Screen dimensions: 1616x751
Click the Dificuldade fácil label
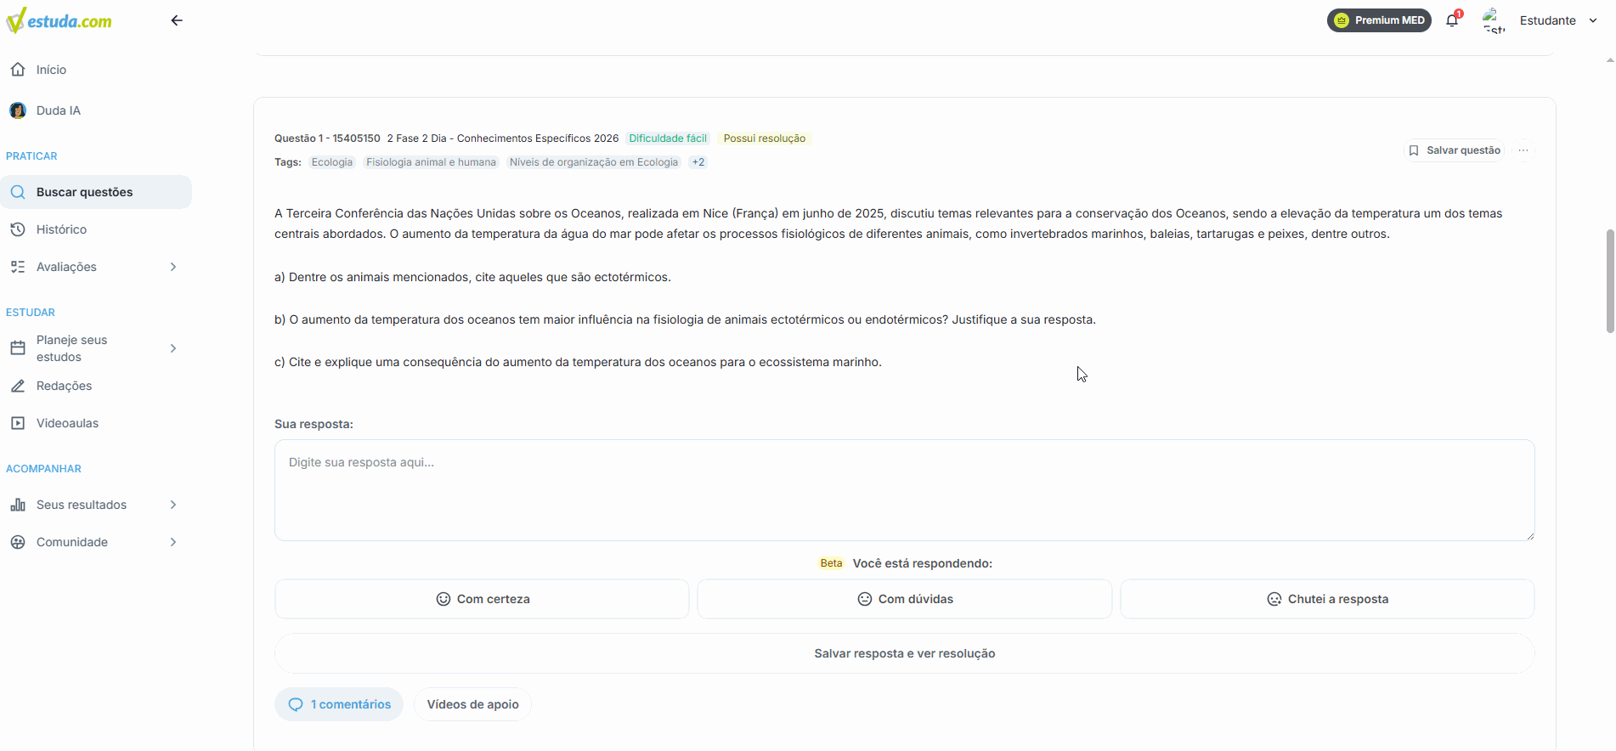(668, 138)
